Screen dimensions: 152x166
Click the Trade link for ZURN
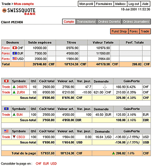[x=6, y=92]
